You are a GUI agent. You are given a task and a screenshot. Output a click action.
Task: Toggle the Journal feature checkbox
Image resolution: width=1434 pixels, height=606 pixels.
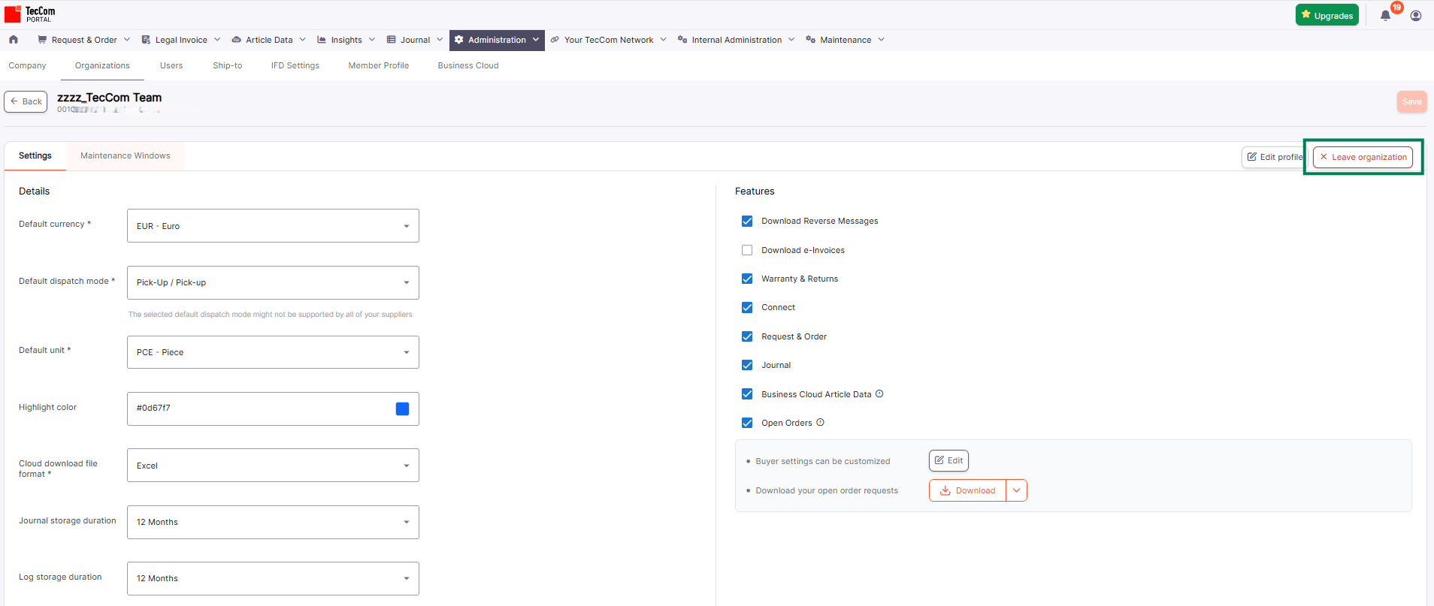pyautogui.click(x=747, y=365)
